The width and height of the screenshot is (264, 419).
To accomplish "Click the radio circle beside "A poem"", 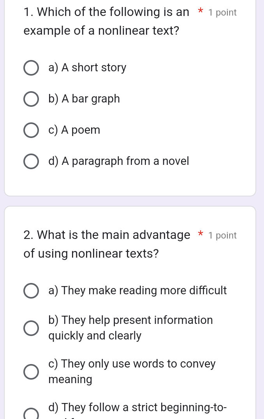I will pyautogui.click(x=31, y=130).
